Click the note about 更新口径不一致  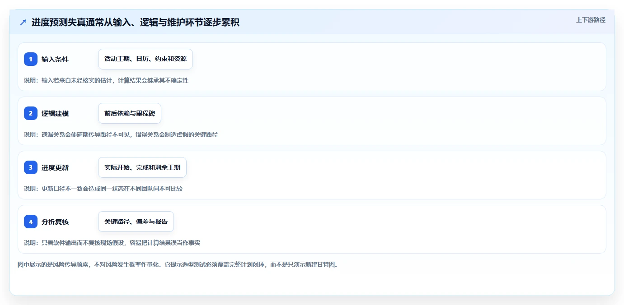pyautogui.click(x=103, y=189)
